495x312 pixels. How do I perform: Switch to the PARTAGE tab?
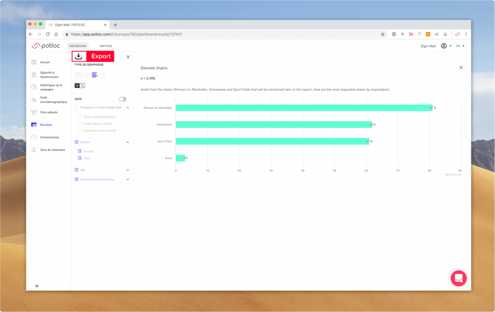tap(106, 46)
